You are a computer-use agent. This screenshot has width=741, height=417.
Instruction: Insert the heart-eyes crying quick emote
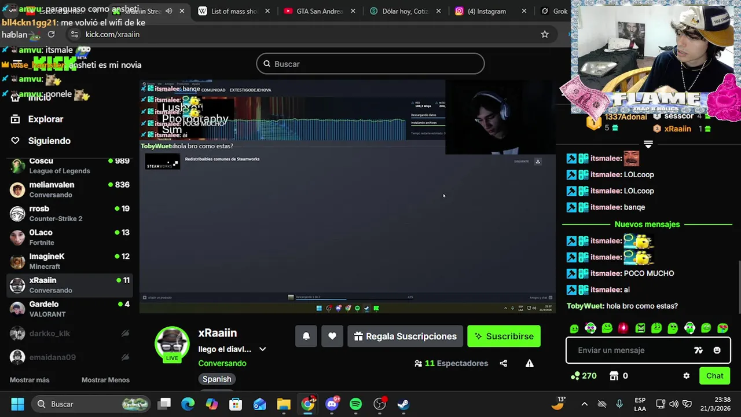723,328
